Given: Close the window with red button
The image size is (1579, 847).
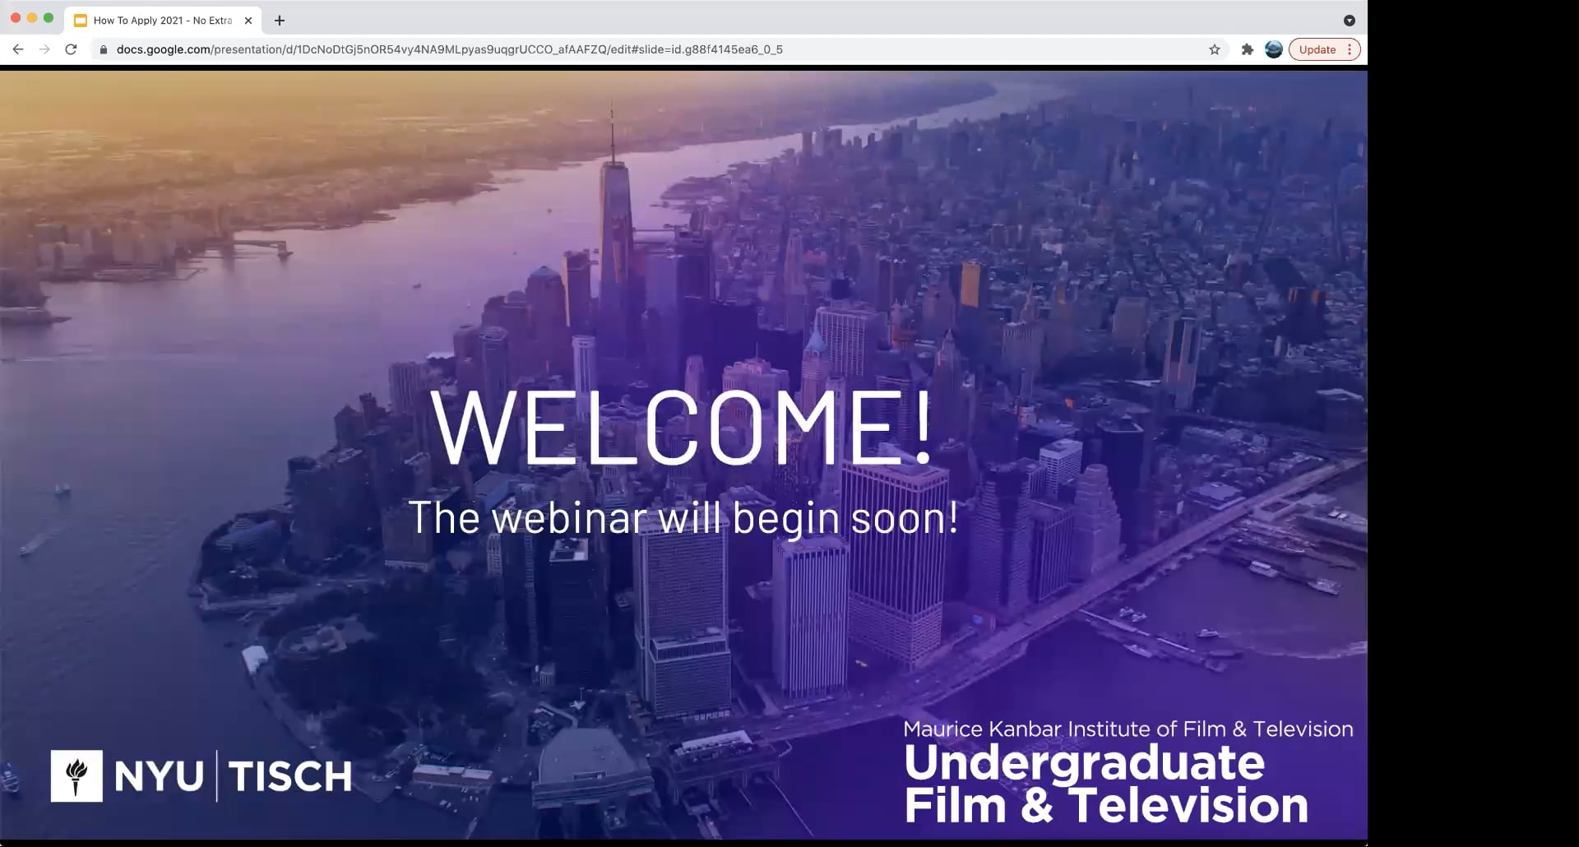Looking at the screenshot, I should click(x=16, y=18).
